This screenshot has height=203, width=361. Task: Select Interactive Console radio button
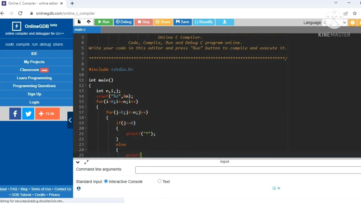point(106,181)
